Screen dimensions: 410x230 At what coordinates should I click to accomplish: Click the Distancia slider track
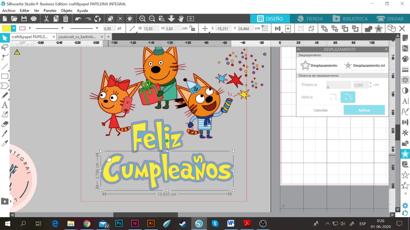pos(338,85)
